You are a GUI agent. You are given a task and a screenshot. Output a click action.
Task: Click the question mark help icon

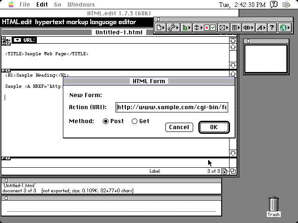[x=272, y=28]
